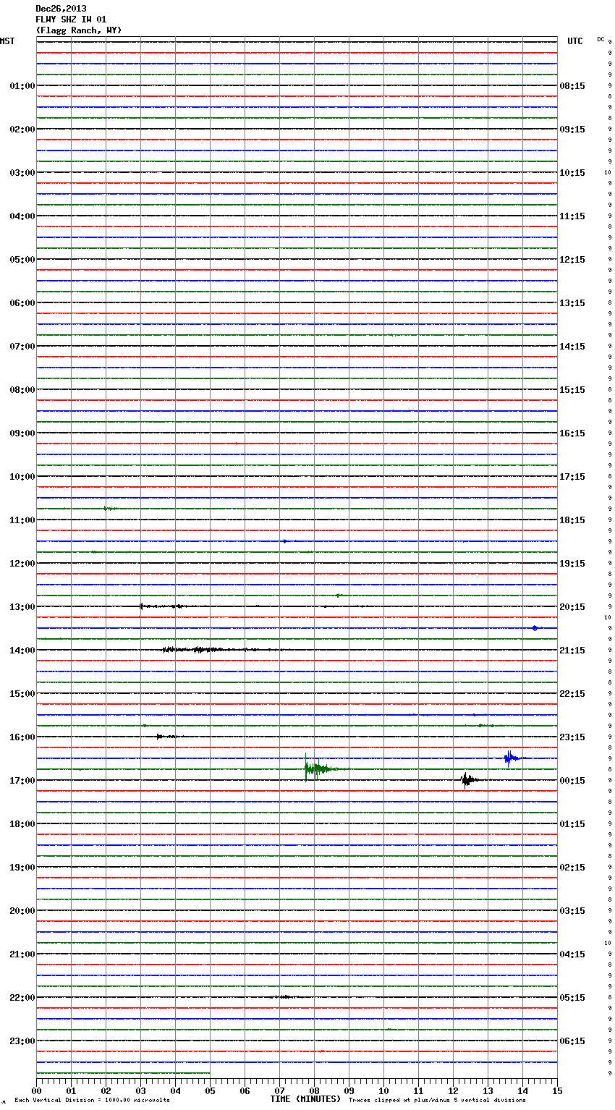Select the 06:00 MST time label

point(22,303)
